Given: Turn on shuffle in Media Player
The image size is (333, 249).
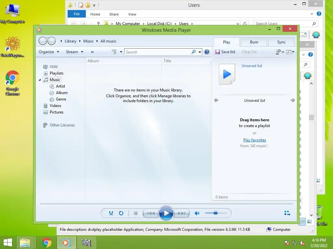Looking at the screenshot, I should click(111, 213).
